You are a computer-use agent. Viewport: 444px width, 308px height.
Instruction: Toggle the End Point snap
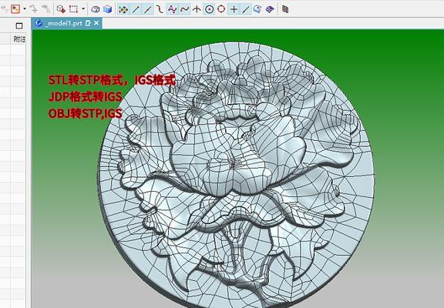pyautogui.click(x=136, y=9)
